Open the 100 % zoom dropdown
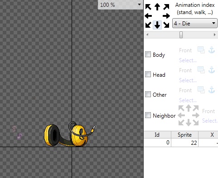Screen dimensions: 218x178 coord(121,5)
